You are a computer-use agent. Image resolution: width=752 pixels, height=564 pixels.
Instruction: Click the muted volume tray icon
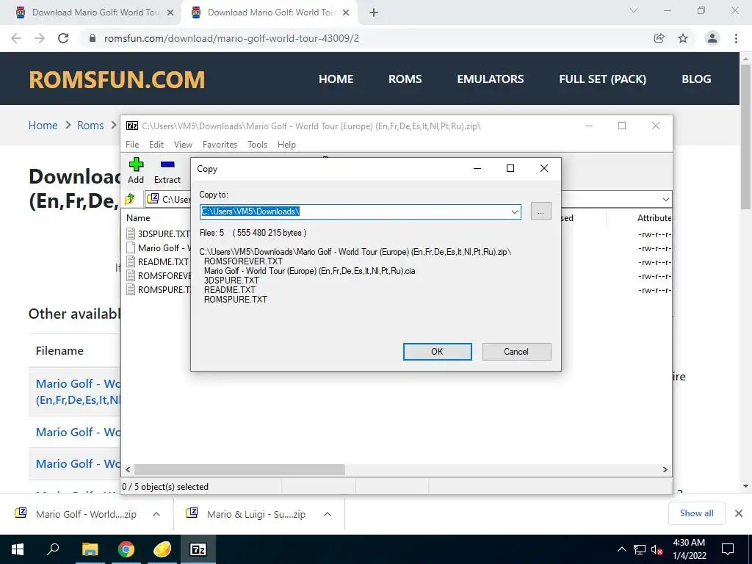657,549
